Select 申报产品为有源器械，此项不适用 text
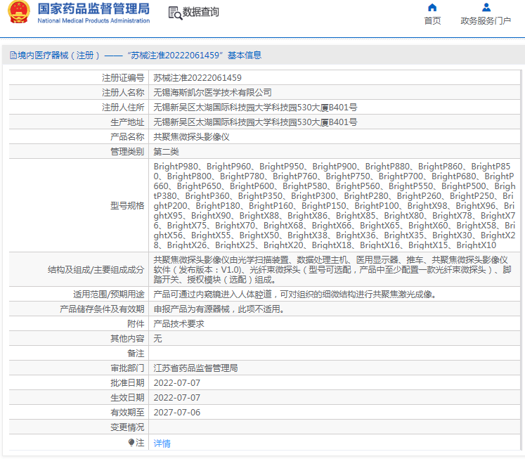The width and height of the screenshot is (525, 459). 219,309
